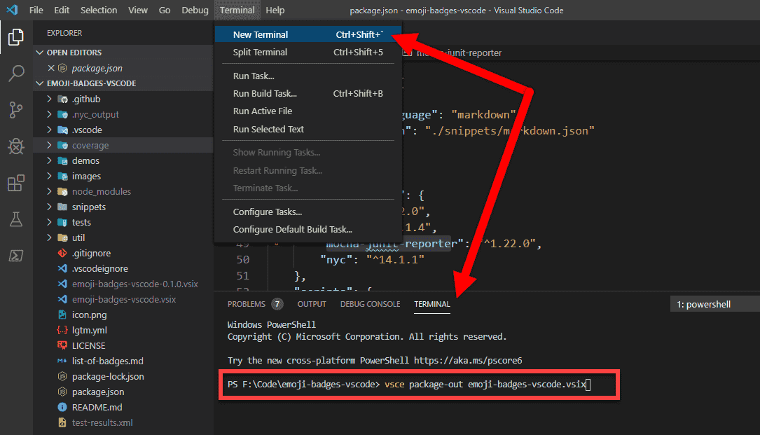Collapse the EMOJI-BADGES-VSCODE project section

[x=40, y=83]
